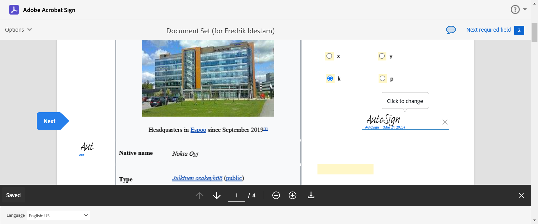This screenshot has width=538, height=224.
Task: Open the Options dropdown menu
Action: point(18,30)
